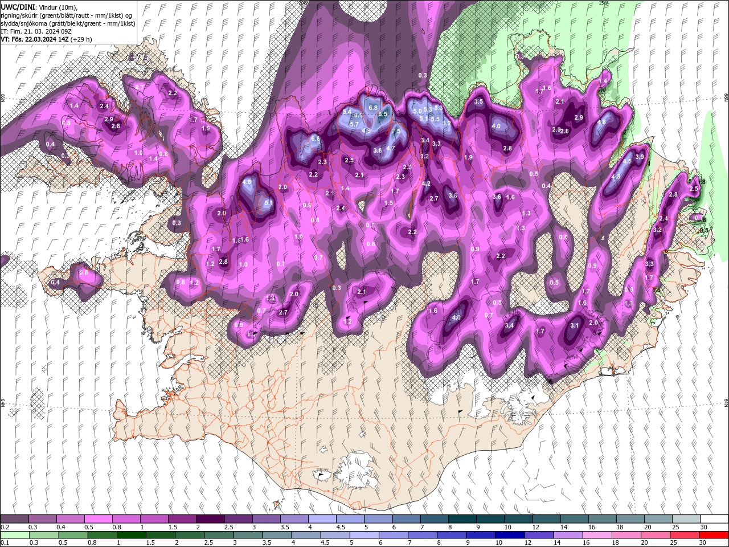Click the "25" label in the rain legend row
729x547 pixels.
pos(674,543)
